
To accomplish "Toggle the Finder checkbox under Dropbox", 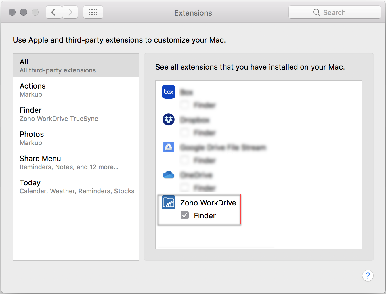I will point(185,132).
